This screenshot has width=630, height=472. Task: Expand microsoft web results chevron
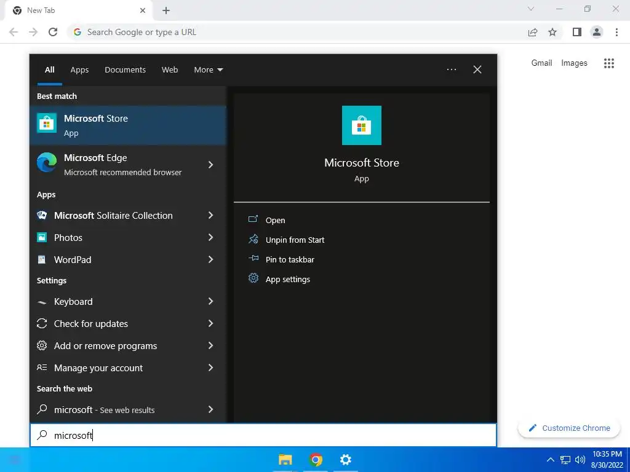pos(210,409)
